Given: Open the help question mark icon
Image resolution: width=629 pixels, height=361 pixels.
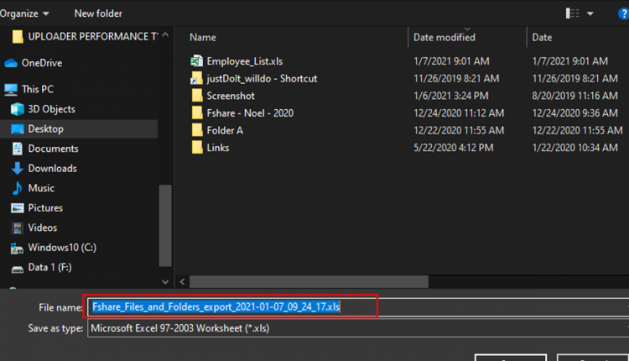Looking at the screenshot, I should click(623, 13).
